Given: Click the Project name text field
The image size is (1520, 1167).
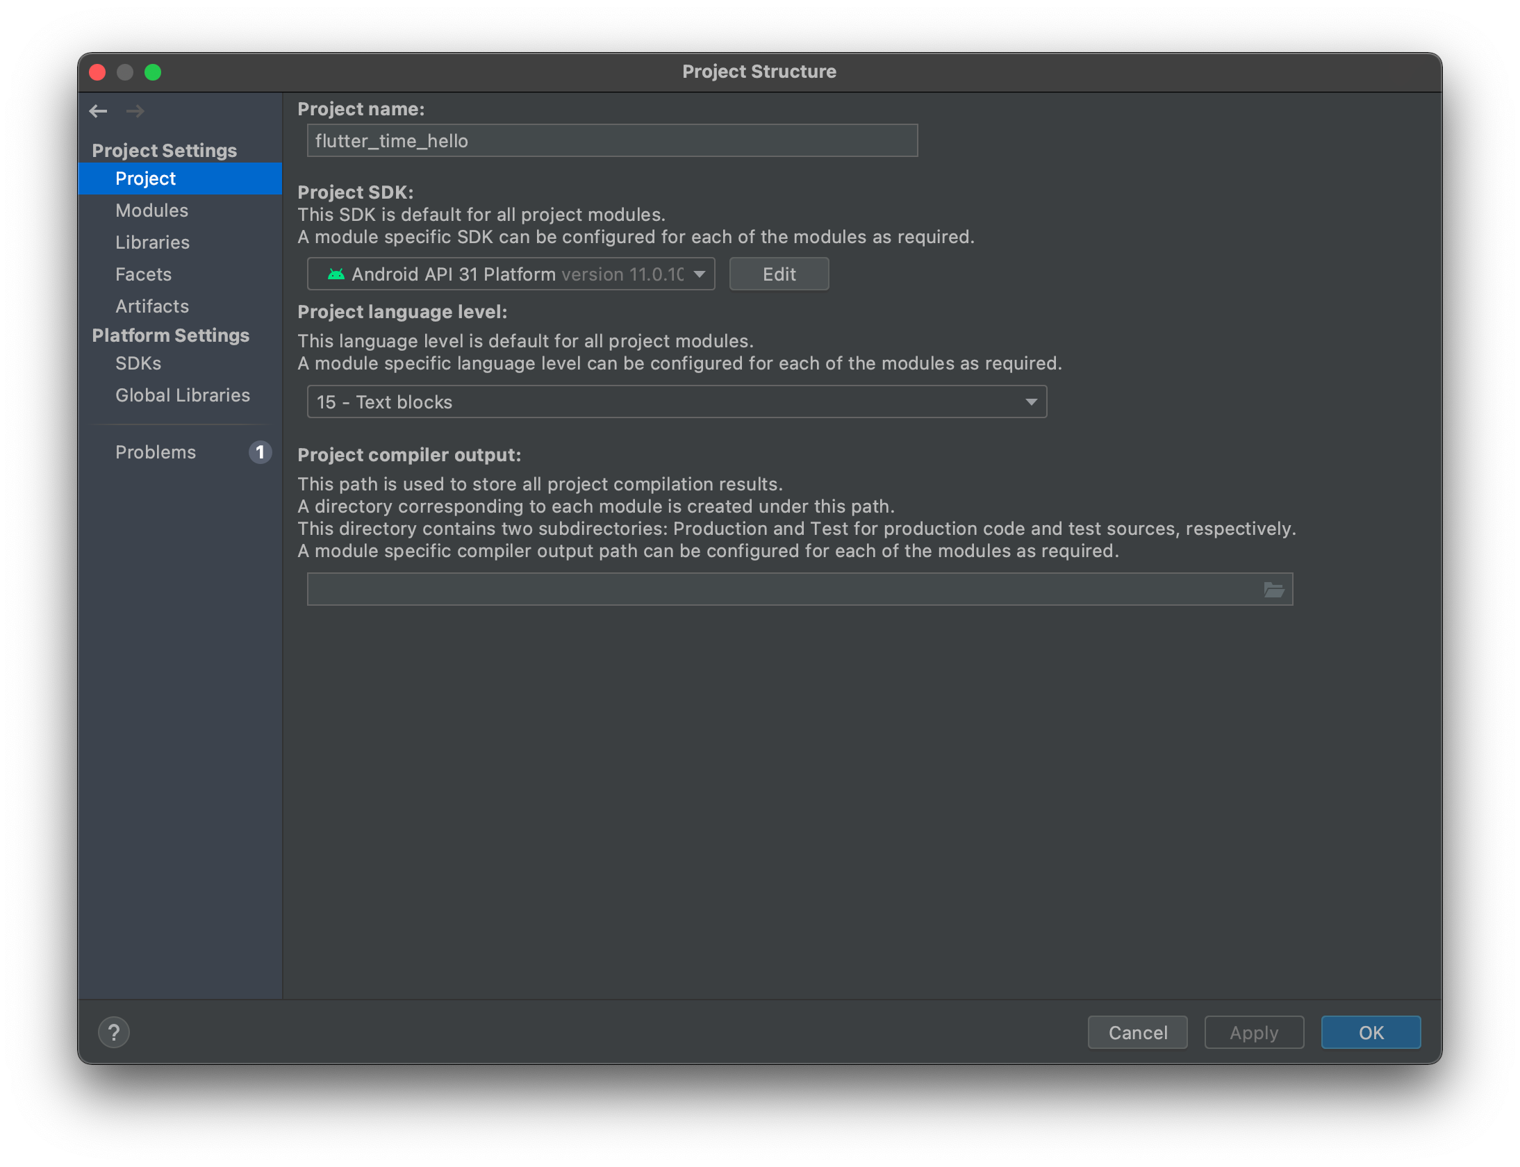Looking at the screenshot, I should coord(611,141).
